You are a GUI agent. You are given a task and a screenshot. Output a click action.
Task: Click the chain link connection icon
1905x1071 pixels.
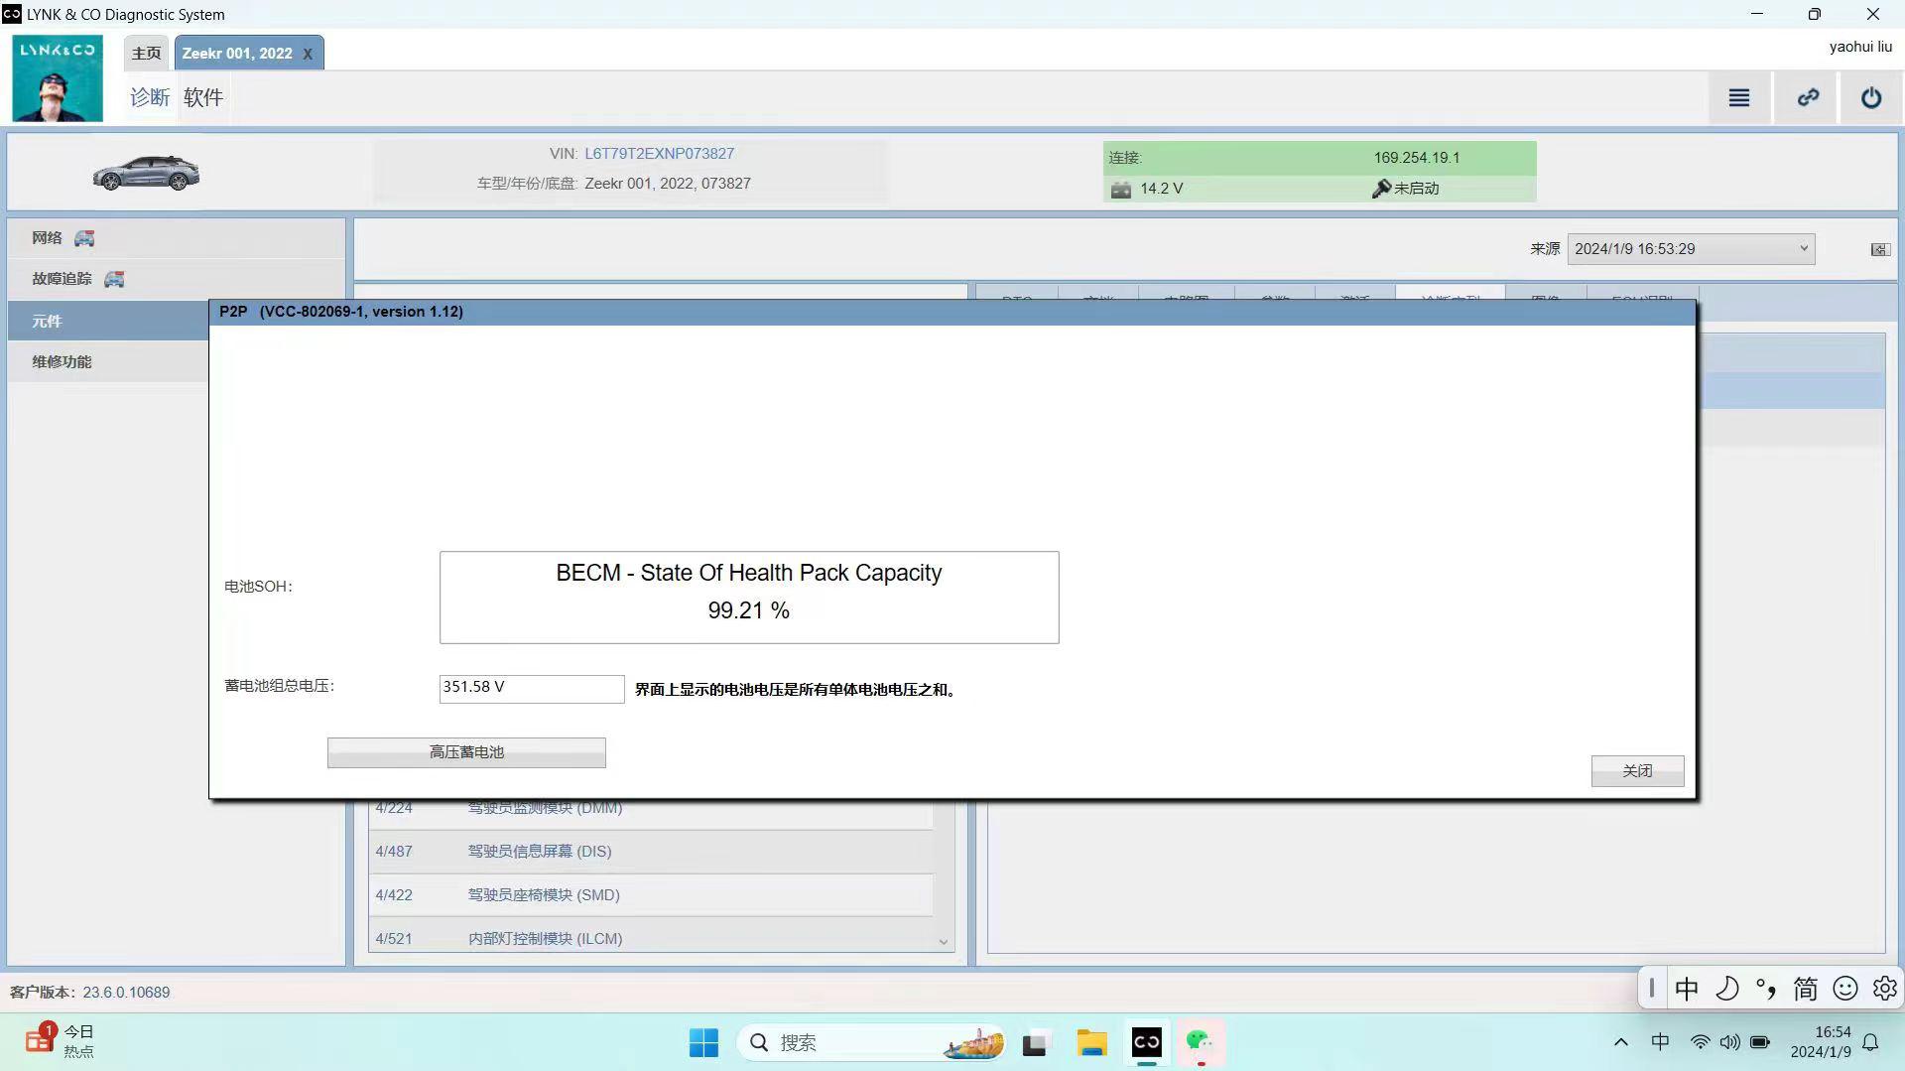click(x=1808, y=97)
